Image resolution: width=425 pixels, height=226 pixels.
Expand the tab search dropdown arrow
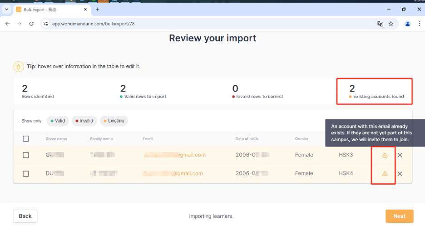click(x=6, y=10)
